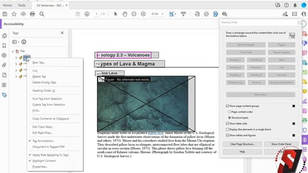Choose the arrow Selection tool

(x=115, y=14)
